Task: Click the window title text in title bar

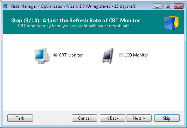Action: point(73,6)
